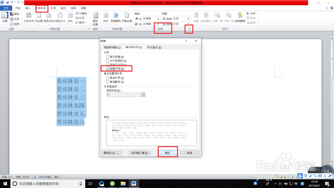Click 取消 to cancel the dialog
The height and width of the screenshot is (188, 334).
point(190,153)
